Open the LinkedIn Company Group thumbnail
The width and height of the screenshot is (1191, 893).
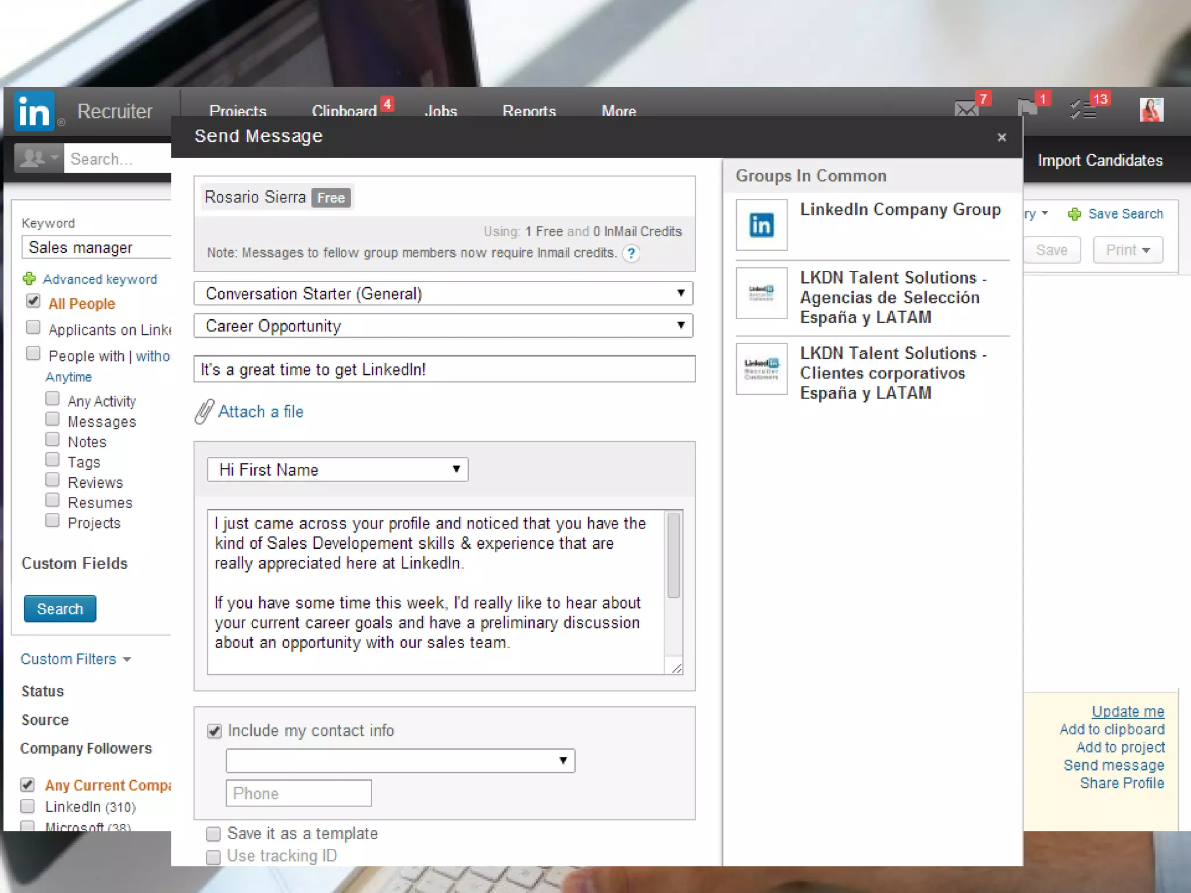[761, 225]
